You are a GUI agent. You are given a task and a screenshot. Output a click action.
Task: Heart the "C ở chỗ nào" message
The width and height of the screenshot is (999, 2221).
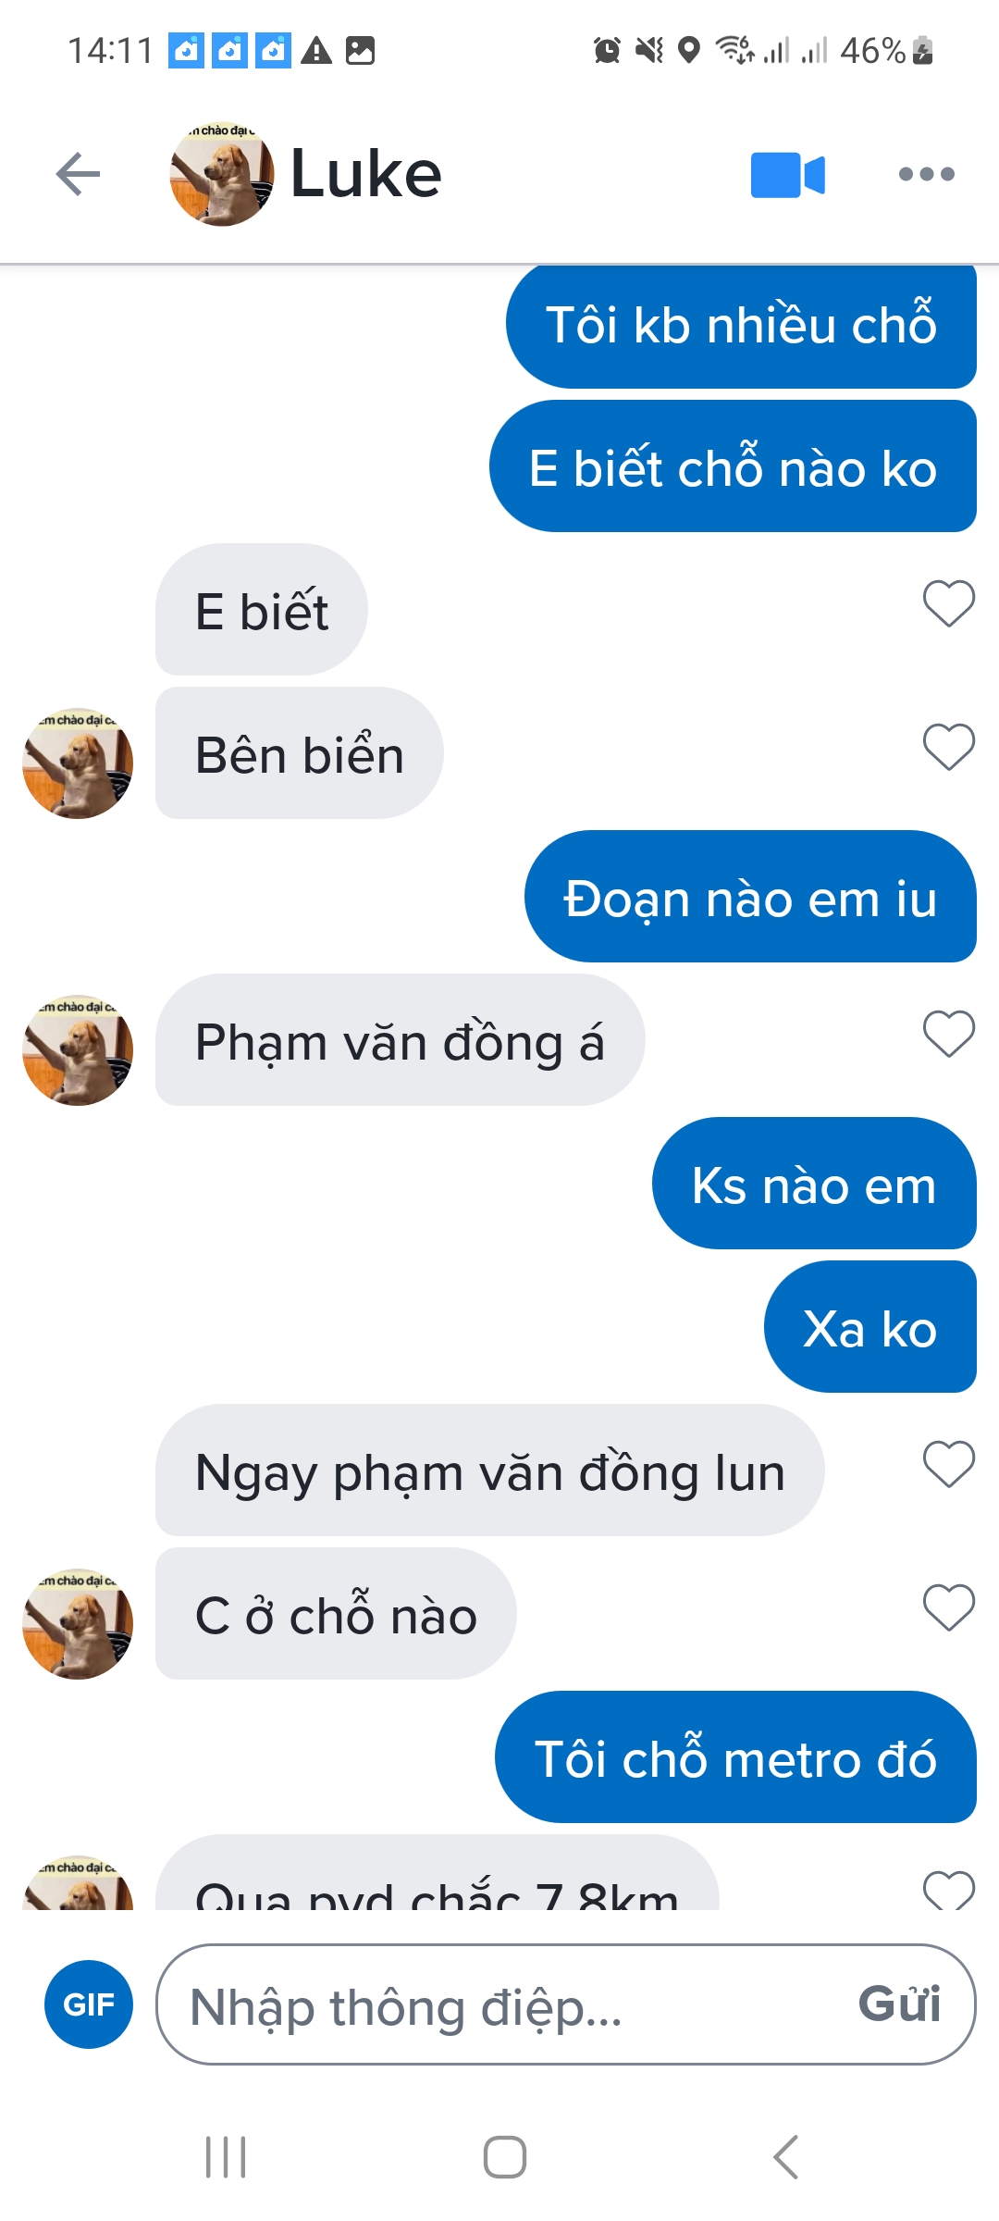click(949, 1607)
